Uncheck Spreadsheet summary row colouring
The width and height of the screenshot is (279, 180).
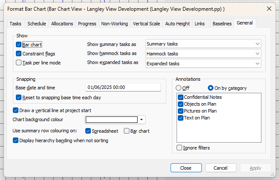coord(88,131)
